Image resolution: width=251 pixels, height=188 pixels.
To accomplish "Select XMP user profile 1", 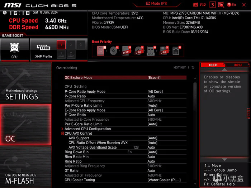I will coord(61,54).
